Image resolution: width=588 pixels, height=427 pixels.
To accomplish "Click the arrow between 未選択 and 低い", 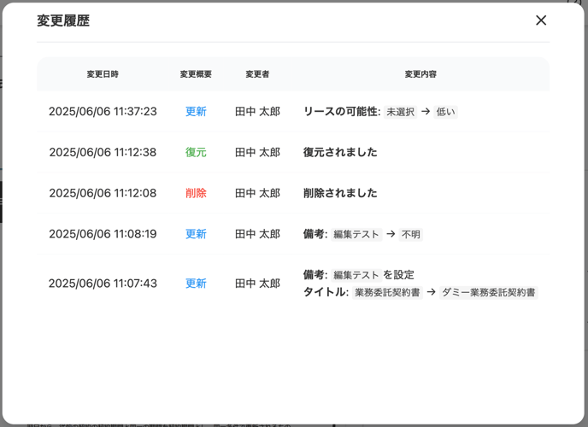I will pos(426,112).
